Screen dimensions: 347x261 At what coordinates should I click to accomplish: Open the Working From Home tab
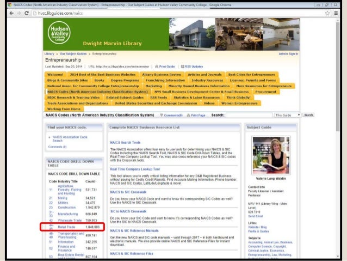[64, 109]
